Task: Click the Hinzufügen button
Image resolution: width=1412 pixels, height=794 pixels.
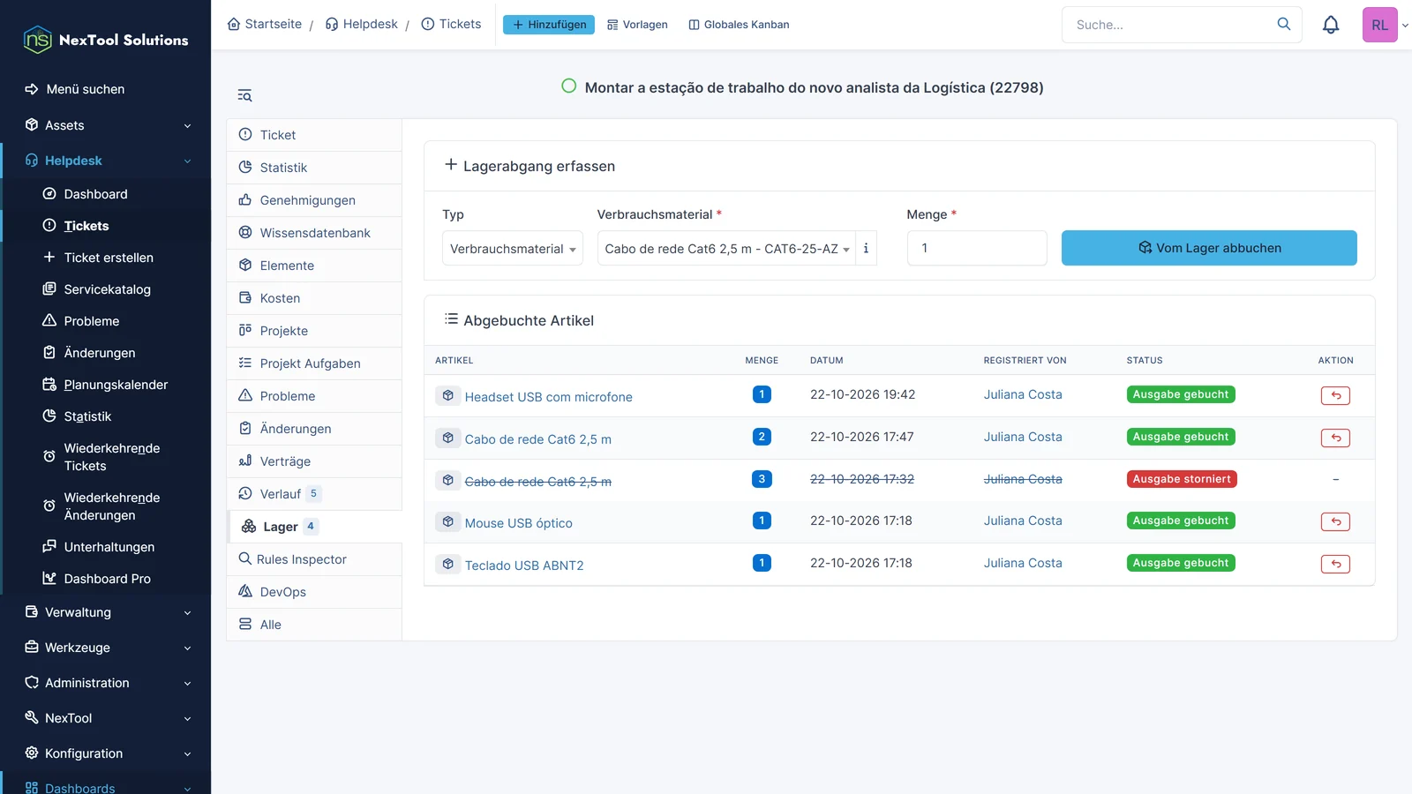Action: [549, 25]
